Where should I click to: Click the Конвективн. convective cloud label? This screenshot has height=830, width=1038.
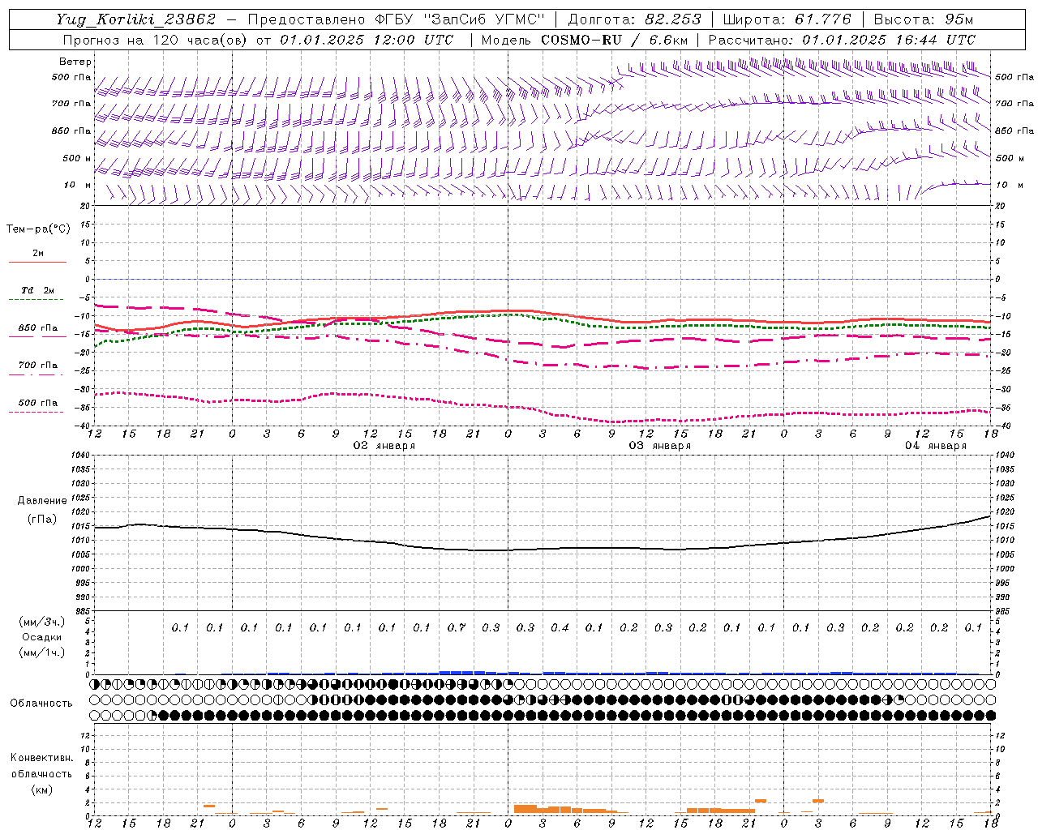click(x=41, y=758)
